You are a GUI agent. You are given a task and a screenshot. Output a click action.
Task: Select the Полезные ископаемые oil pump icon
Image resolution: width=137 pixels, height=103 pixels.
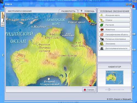(102, 39)
